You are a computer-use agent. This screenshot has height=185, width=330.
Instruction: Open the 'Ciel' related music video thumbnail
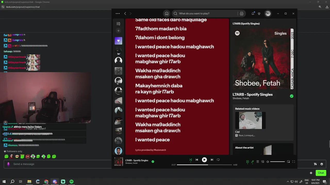click(x=250, y=120)
